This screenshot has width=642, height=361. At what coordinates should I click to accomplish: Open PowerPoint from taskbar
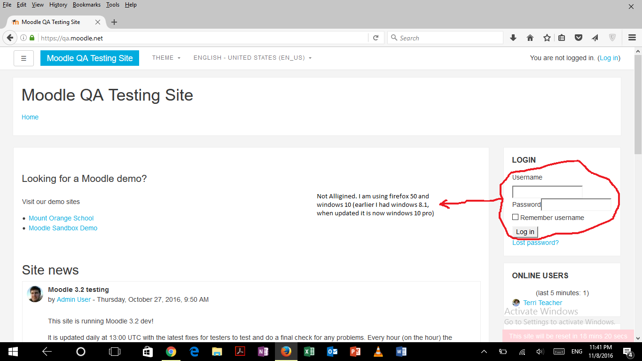click(x=355, y=352)
